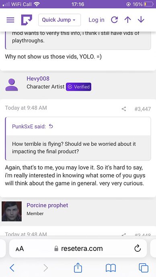Open the Log in link
Image resolution: width=156 pixels, height=277 pixels.
(96, 20)
